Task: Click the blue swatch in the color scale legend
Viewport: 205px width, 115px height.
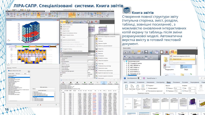Action: click(46, 47)
